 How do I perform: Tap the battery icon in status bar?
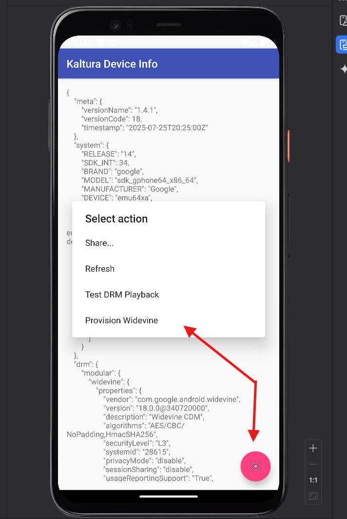click(x=262, y=43)
